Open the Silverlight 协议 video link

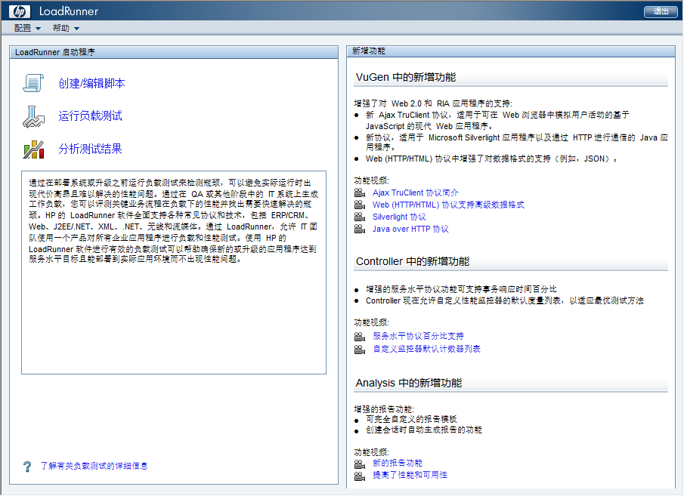[x=399, y=217]
